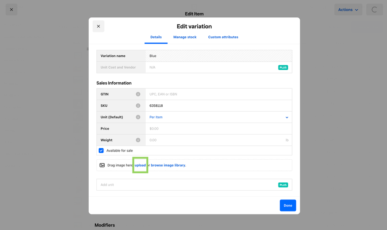Viewport: 387px width, 230px height.
Task: Switch to the Manage stock tab
Action: [x=185, y=37]
